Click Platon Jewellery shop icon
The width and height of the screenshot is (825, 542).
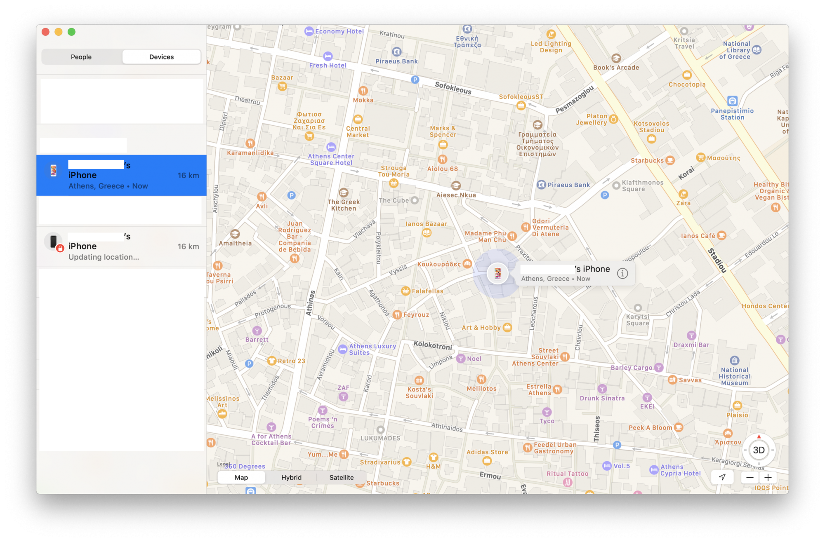pyautogui.click(x=613, y=120)
